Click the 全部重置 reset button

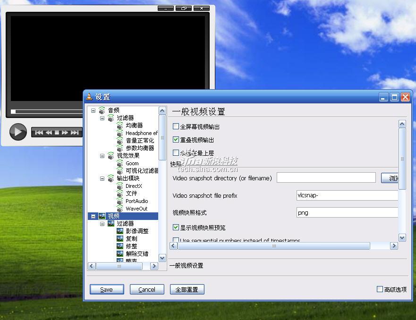[x=187, y=289]
